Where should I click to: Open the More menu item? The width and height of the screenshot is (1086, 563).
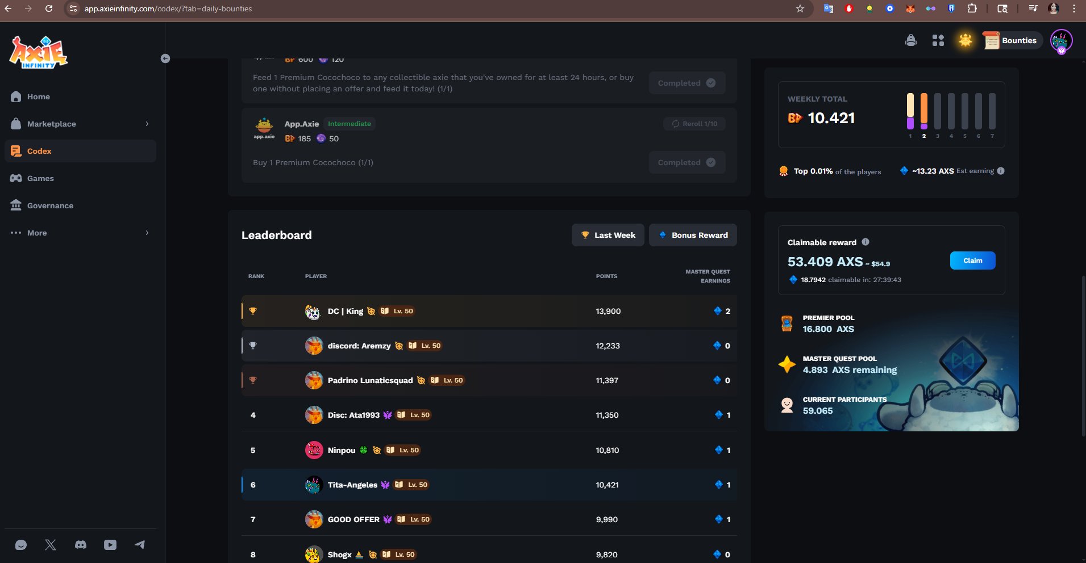(x=80, y=233)
